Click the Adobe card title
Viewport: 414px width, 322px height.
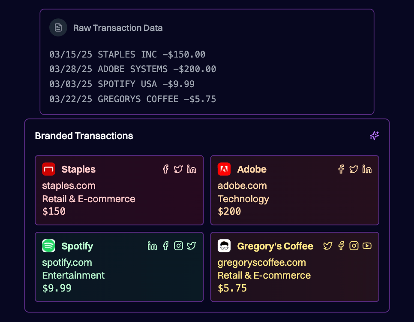[252, 169]
